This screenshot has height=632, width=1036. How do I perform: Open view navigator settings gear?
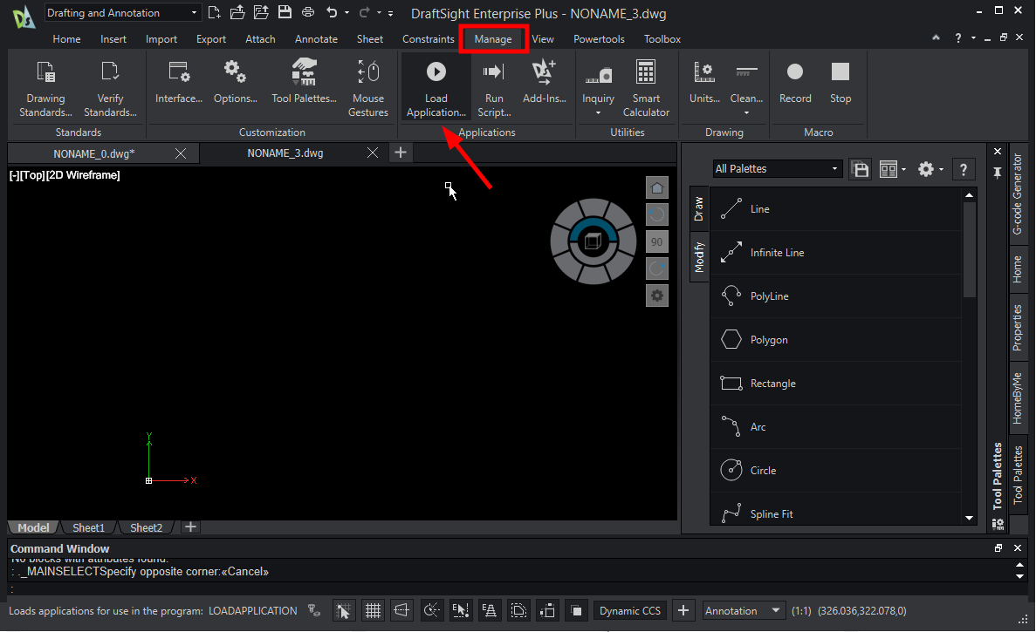pyautogui.click(x=656, y=296)
